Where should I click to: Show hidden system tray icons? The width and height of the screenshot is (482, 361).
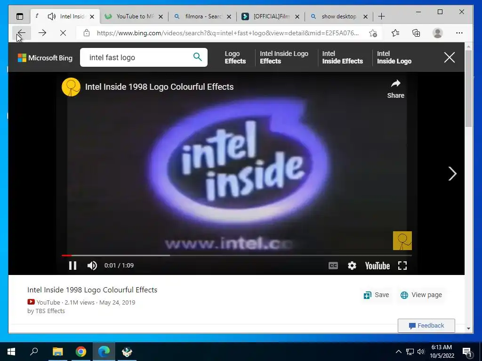398,352
